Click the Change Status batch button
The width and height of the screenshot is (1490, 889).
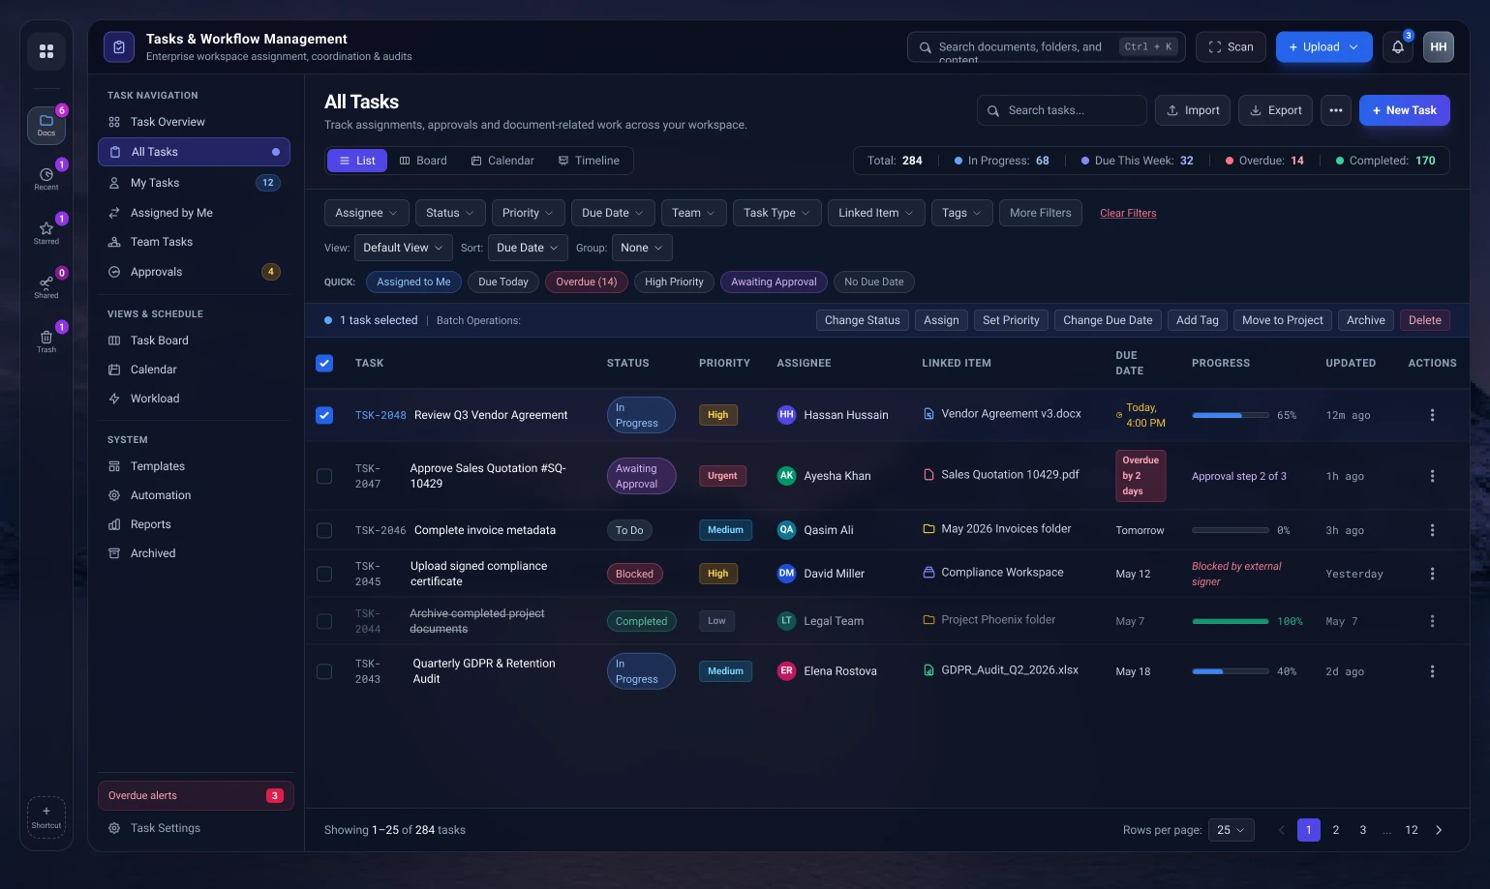point(862,320)
